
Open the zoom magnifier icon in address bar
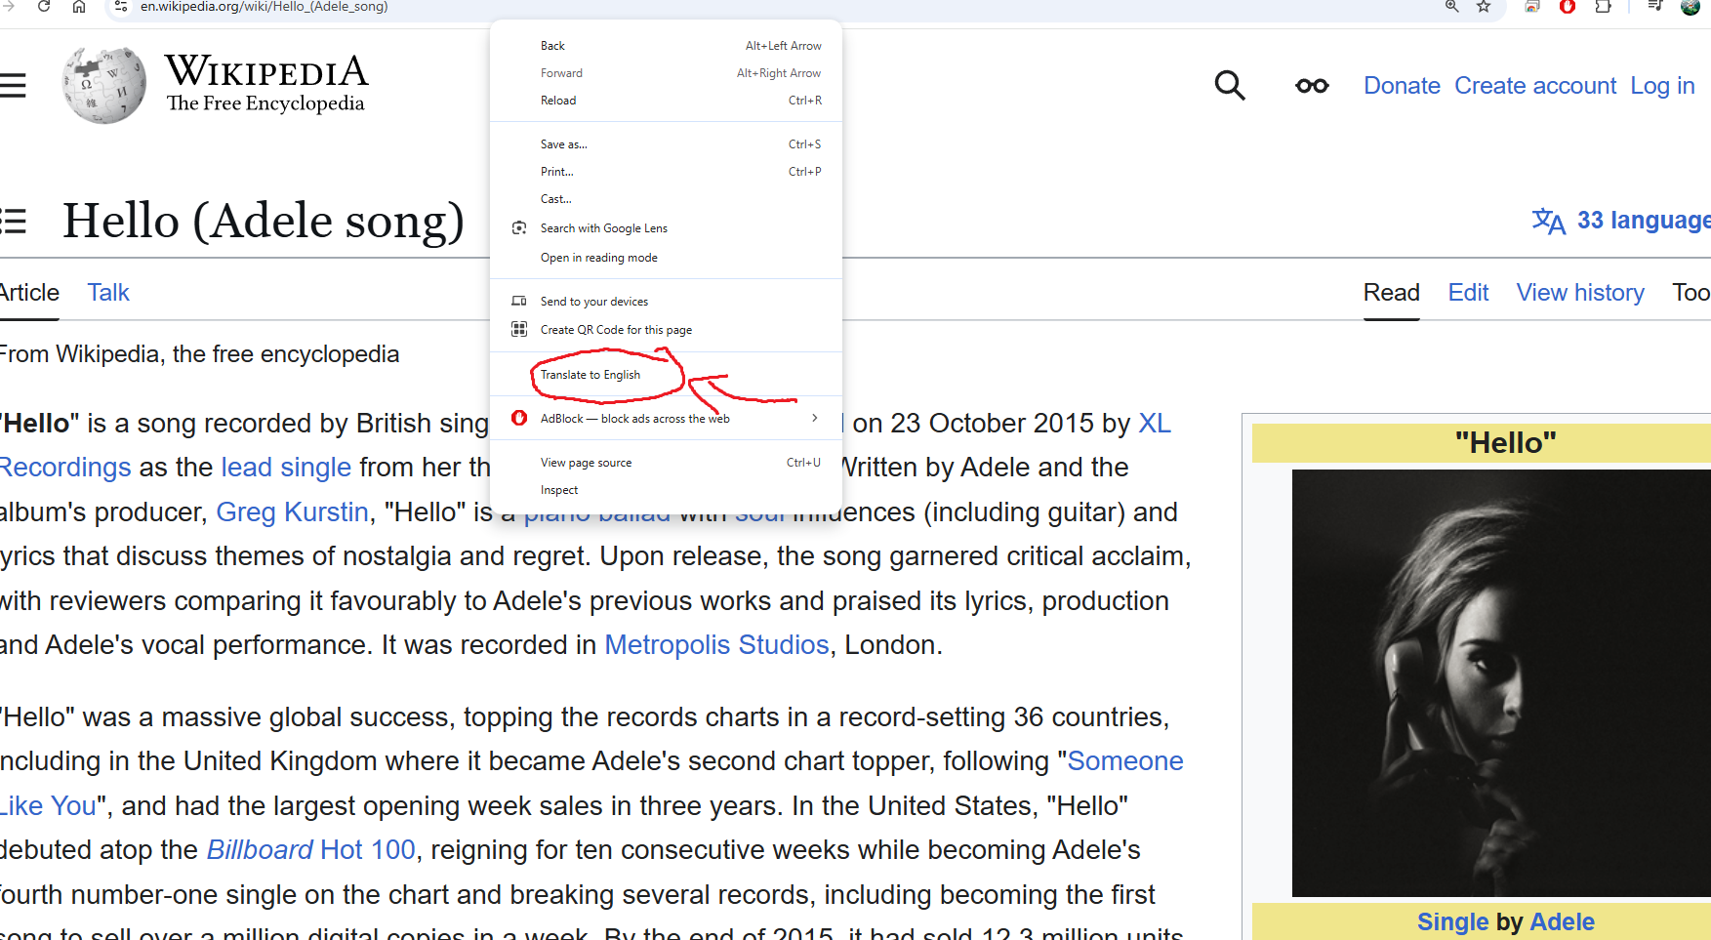[x=1451, y=7]
